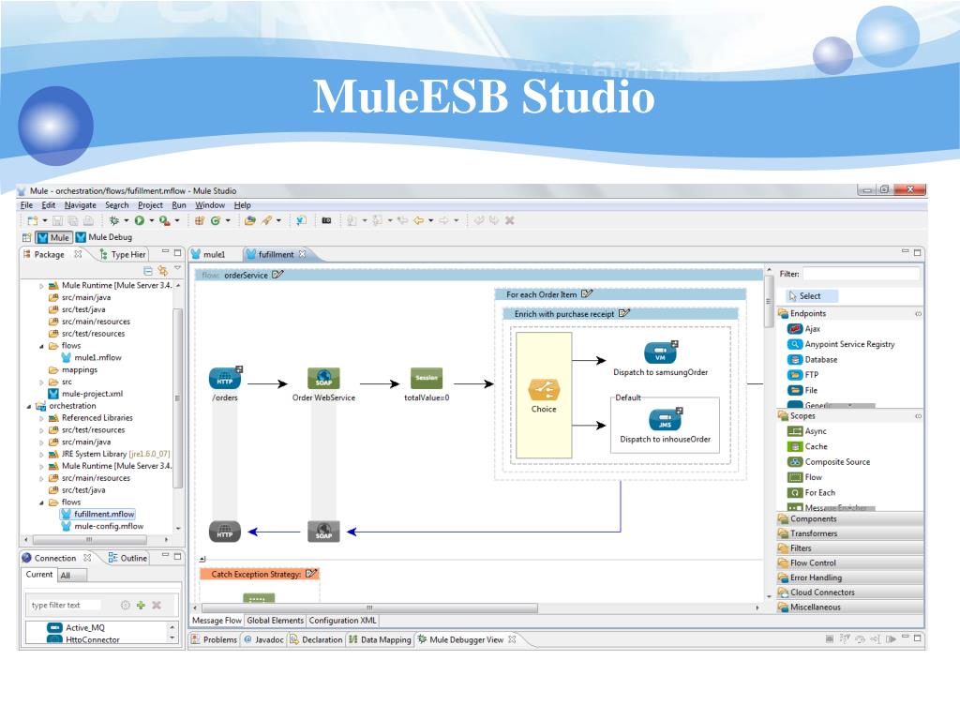Edit the orderService flow name pencil icon
This screenshot has width=960, height=720.
[x=277, y=275]
